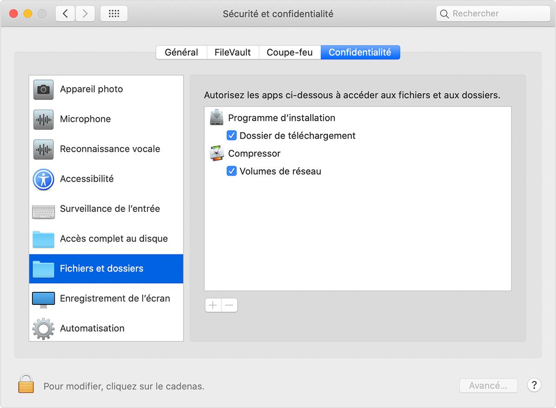The image size is (556, 408).
Task: Open the FileVault tab
Action: click(x=233, y=52)
